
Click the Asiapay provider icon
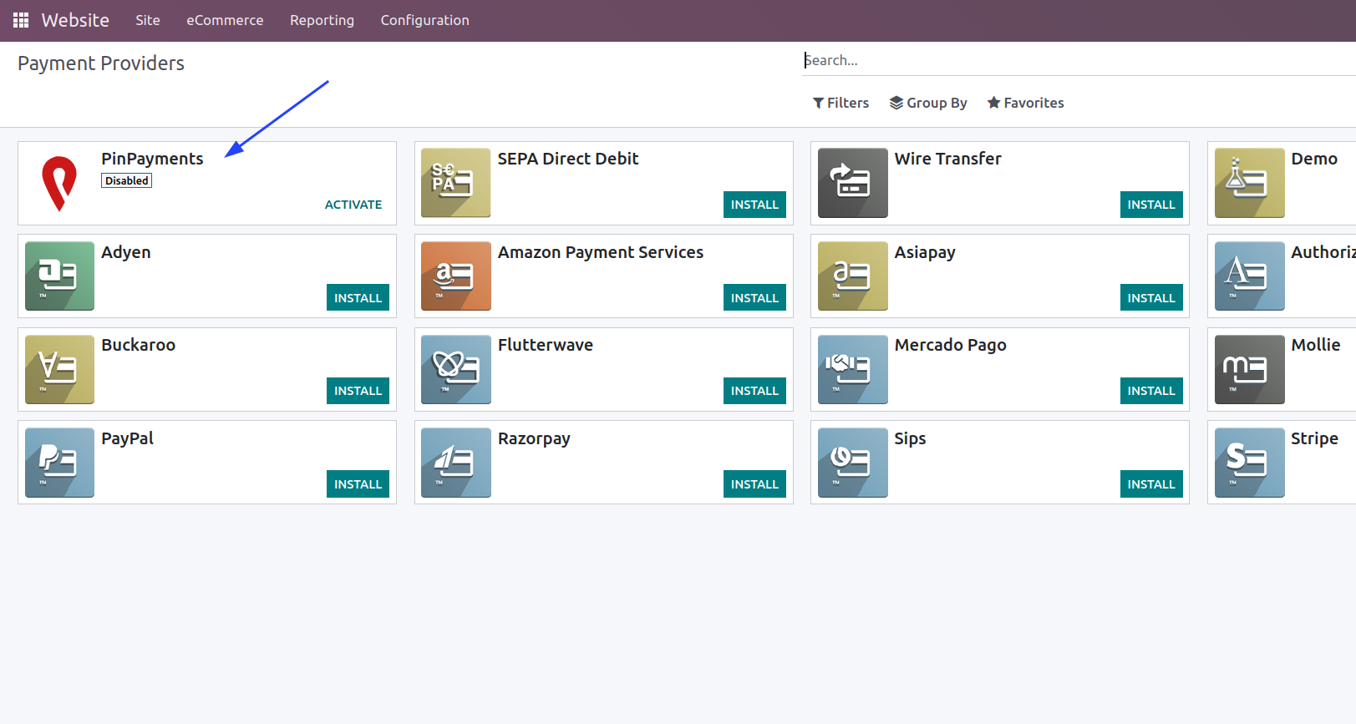[x=852, y=276]
